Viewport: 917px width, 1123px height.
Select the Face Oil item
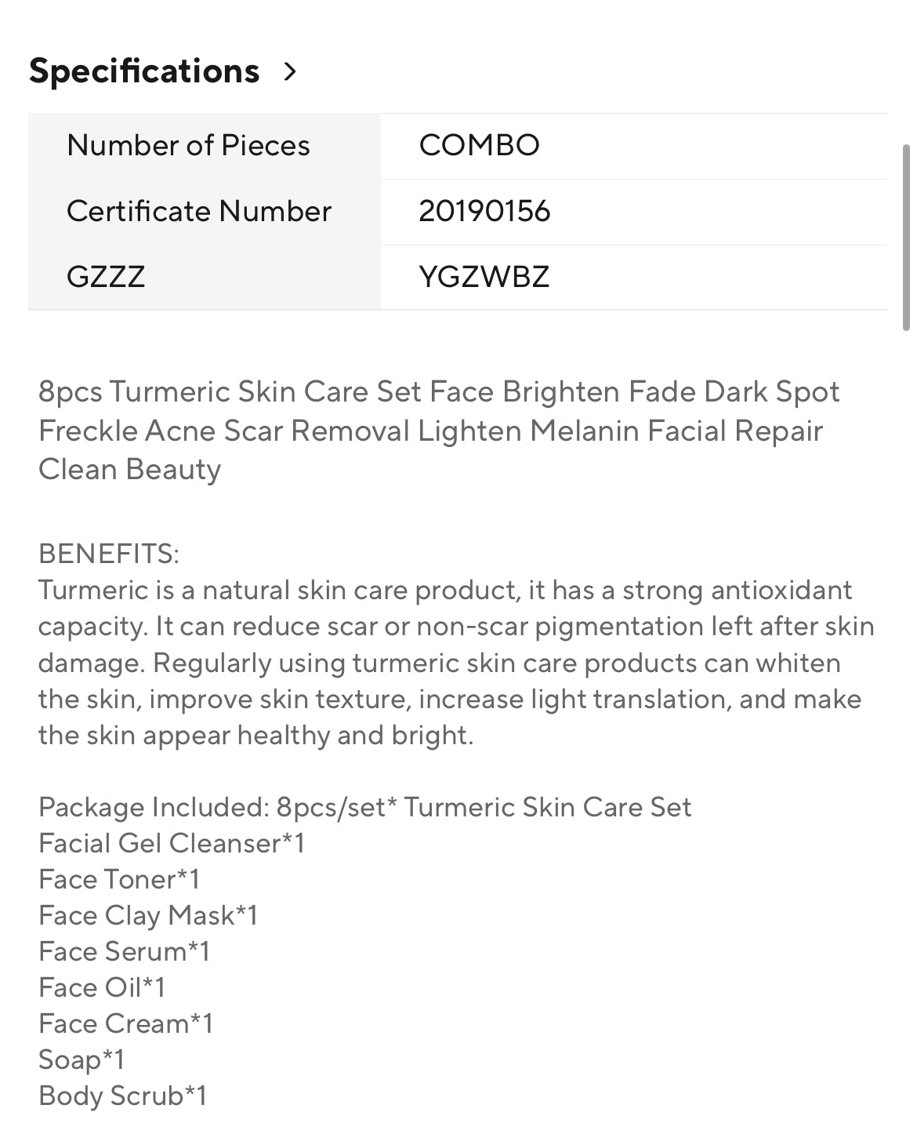click(102, 988)
